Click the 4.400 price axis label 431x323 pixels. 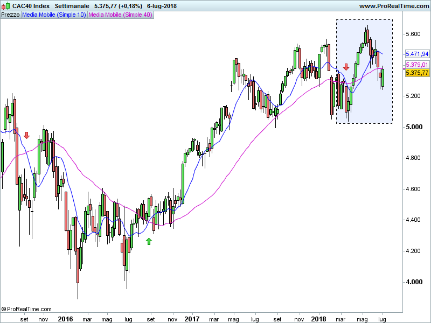pyautogui.click(x=413, y=220)
